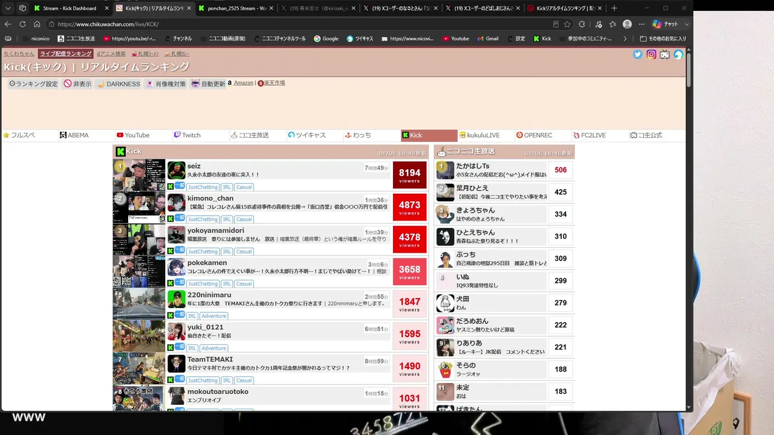Open the Youtube bookmark in bookmarks bar

click(x=456, y=39)
